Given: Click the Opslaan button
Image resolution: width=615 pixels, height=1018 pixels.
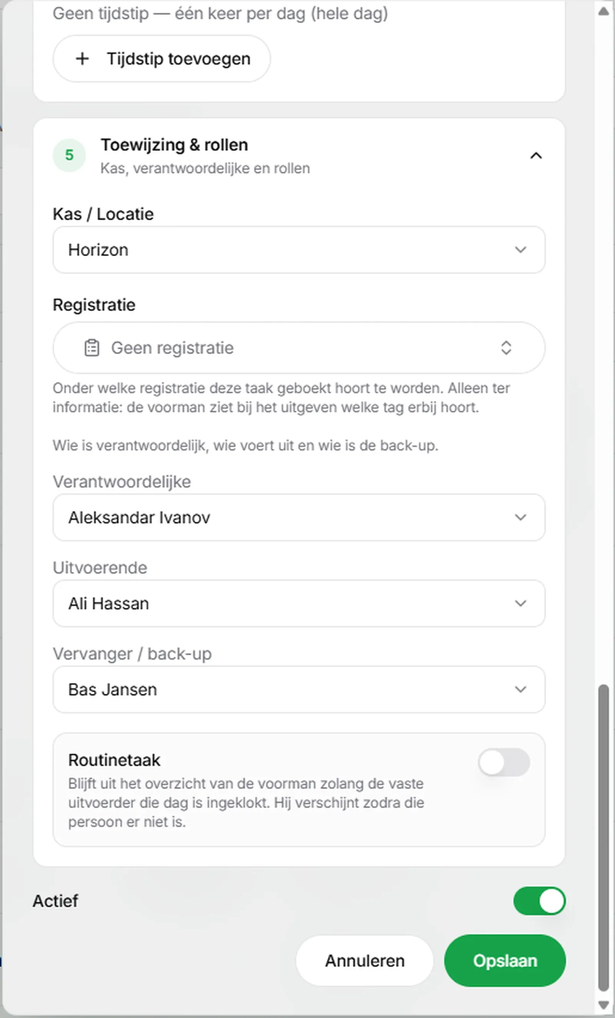Looking at the screenshot, I should (x=505, y=961).
